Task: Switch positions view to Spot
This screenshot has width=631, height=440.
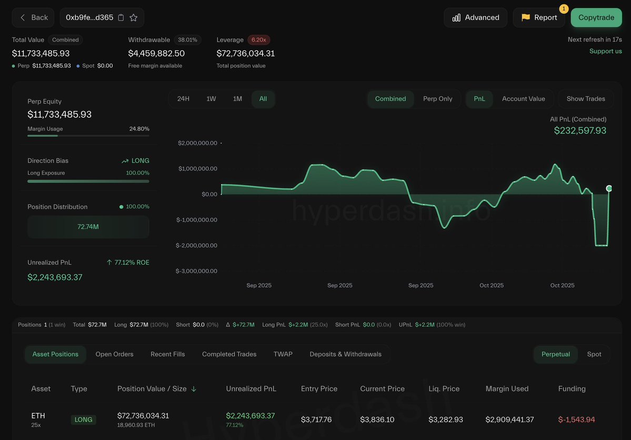Action: 594,354
